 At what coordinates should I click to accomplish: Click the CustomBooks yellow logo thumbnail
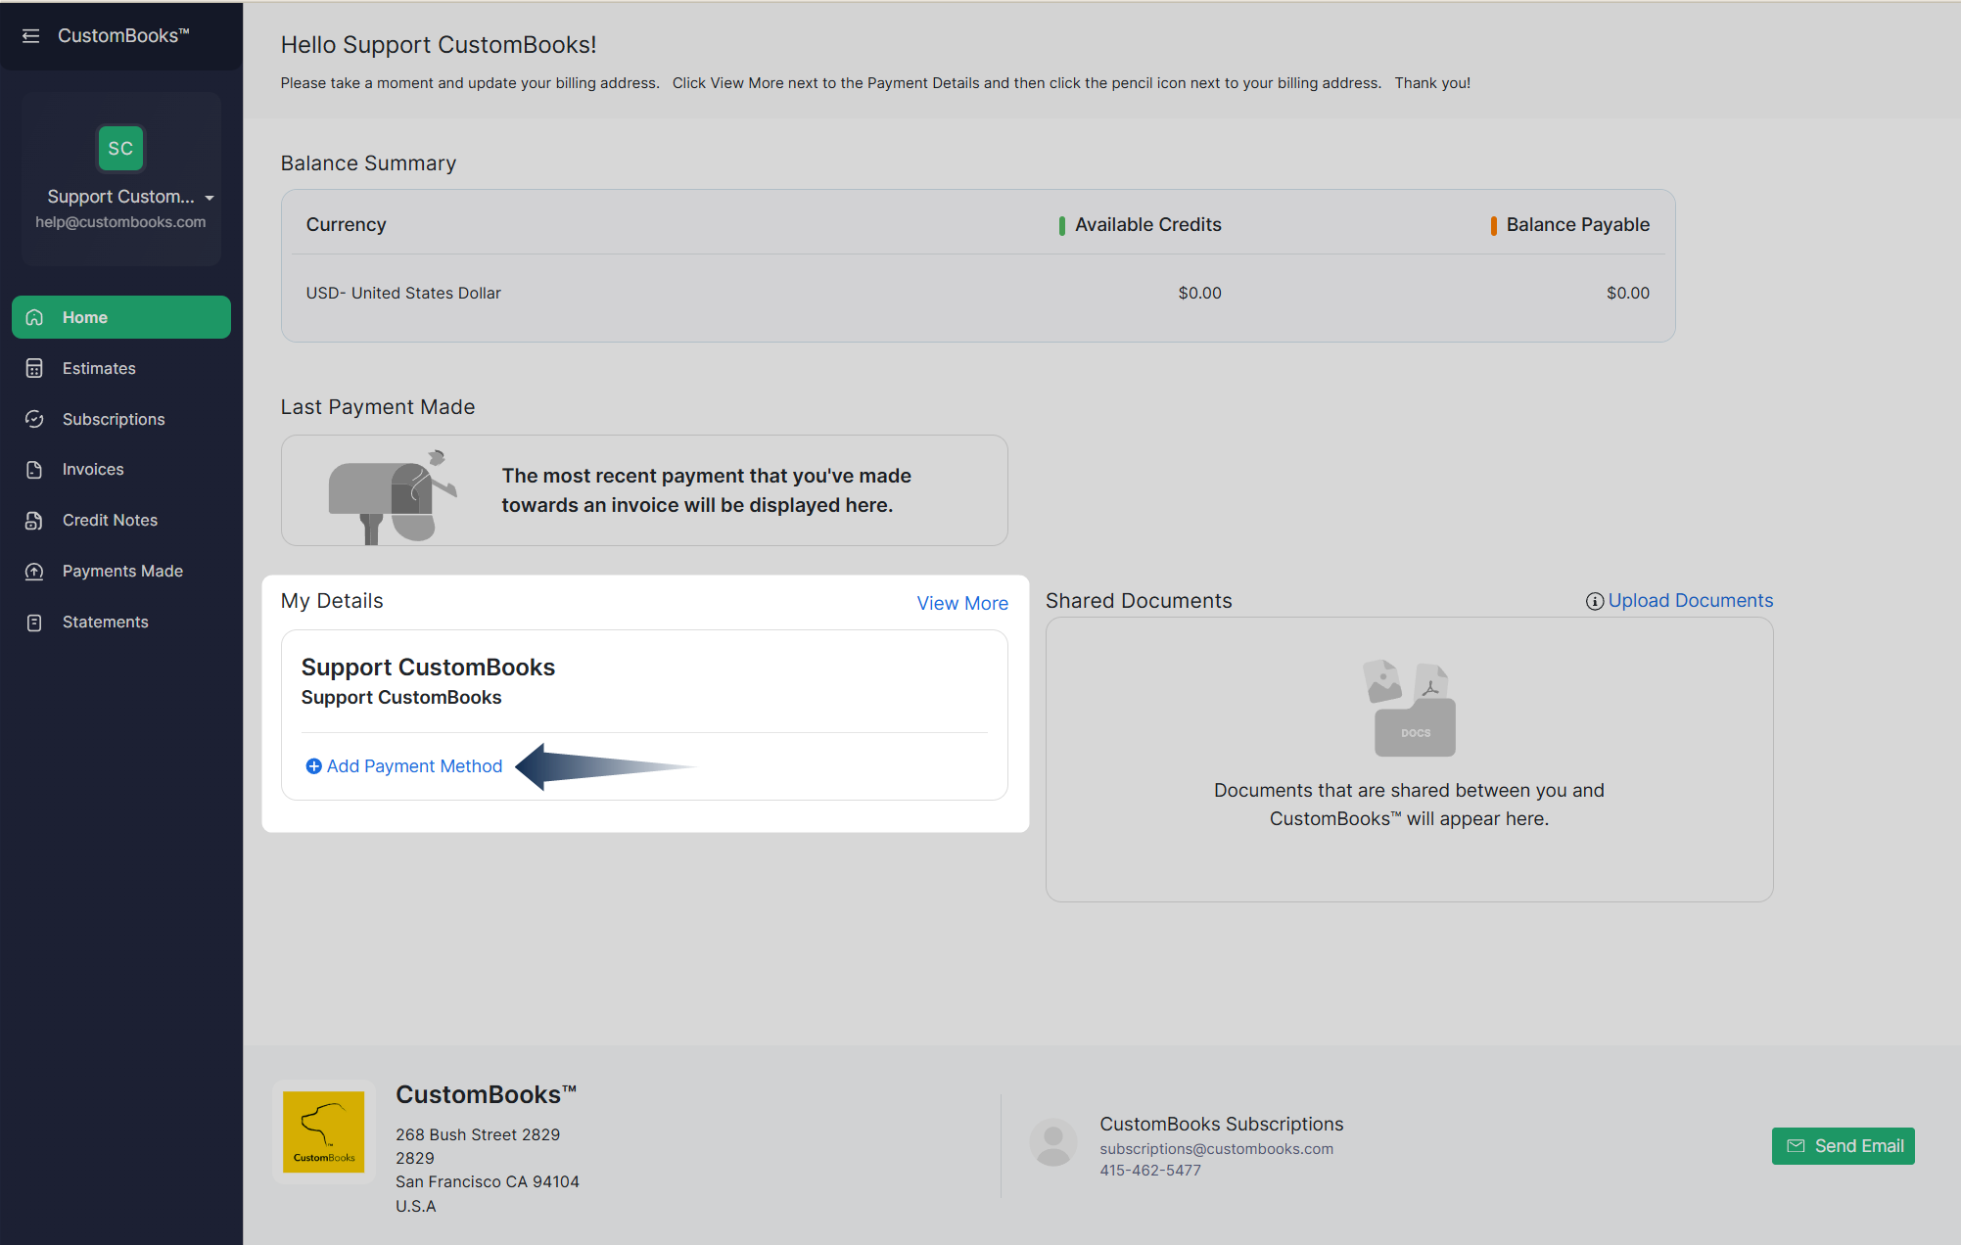324,1132
